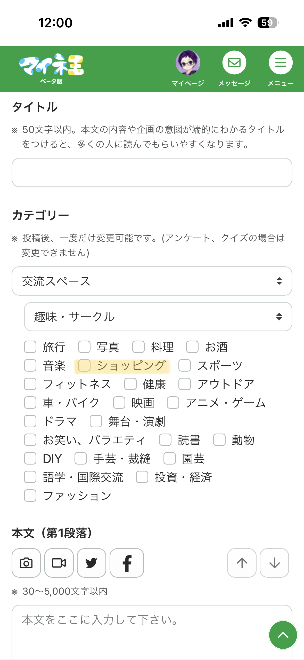Tick the ショッピング checkbox
Image resolution: width=304 pixels, height=660 pixels.
[84, 365]
